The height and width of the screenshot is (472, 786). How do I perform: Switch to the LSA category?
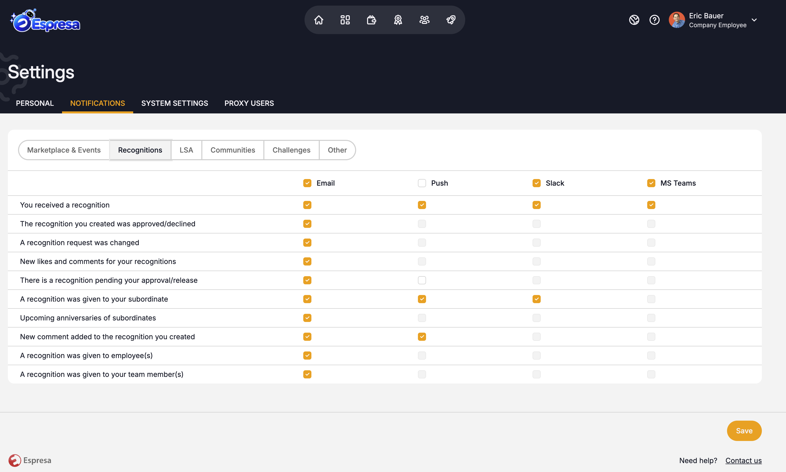coord(186,150)
